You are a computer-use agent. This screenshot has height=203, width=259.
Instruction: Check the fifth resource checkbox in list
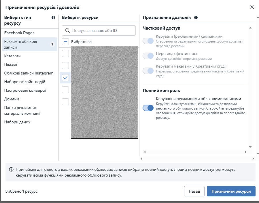[x=65, y=102]
